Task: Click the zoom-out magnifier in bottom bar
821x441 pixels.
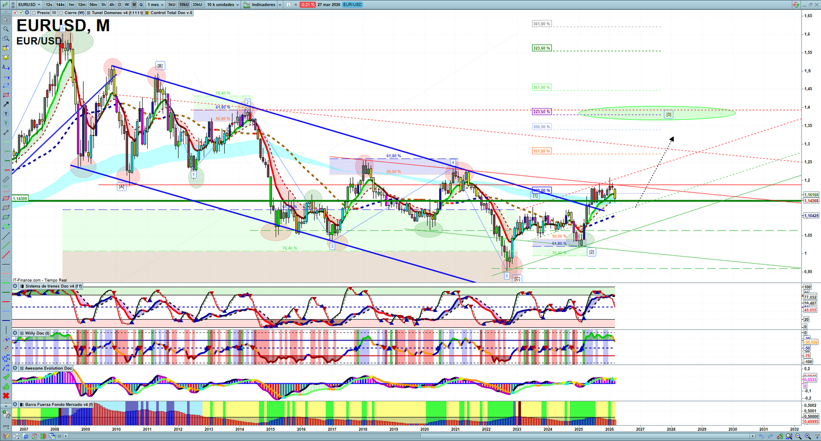Action: click(x=798, y=436)
